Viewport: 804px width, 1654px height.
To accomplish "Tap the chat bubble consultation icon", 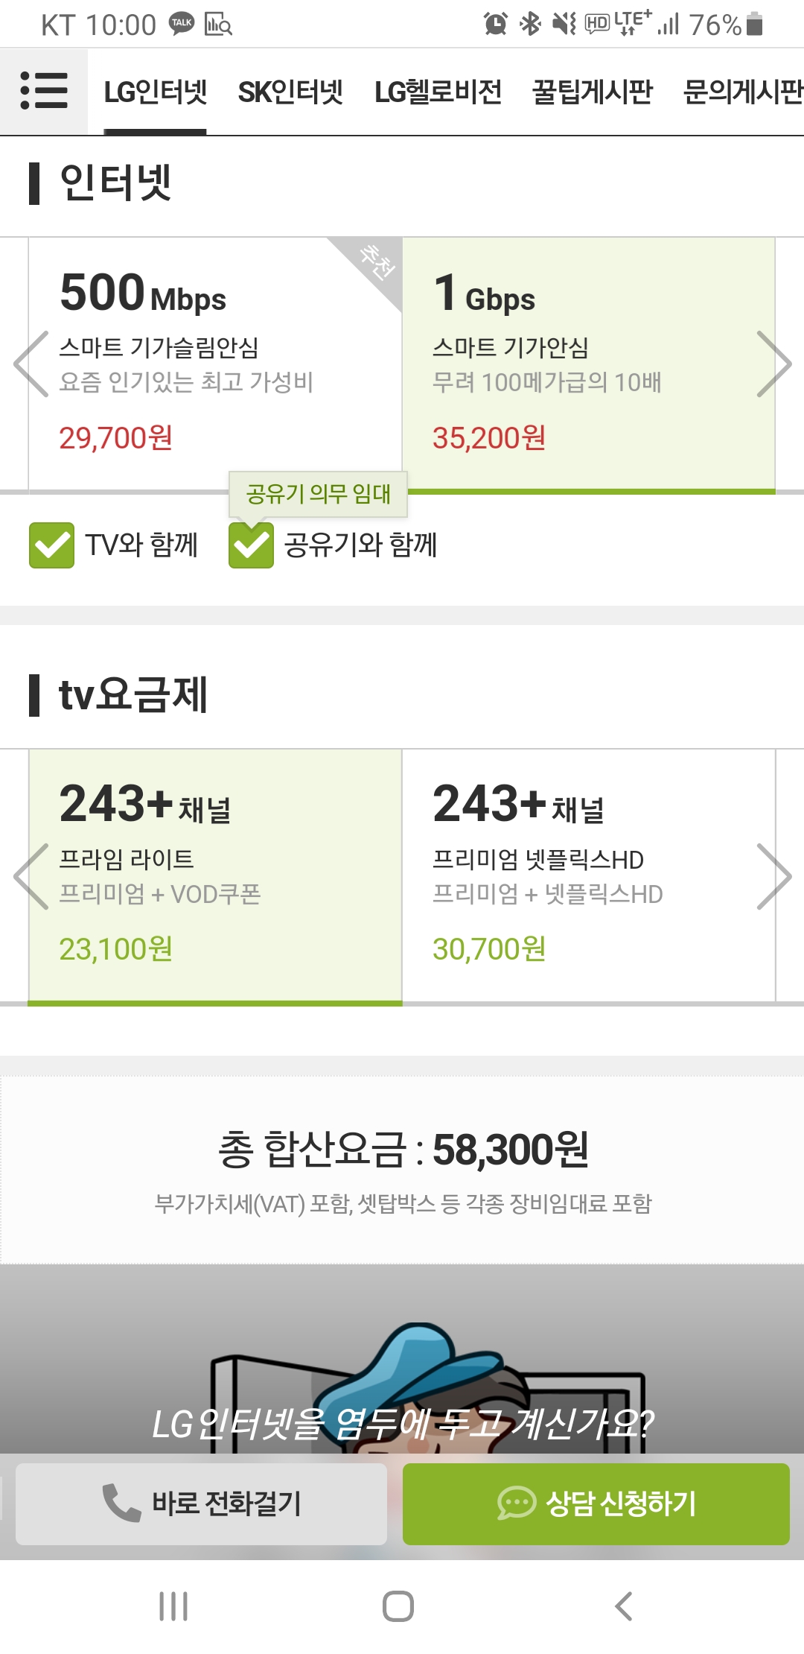I will tap(516, 1502).
